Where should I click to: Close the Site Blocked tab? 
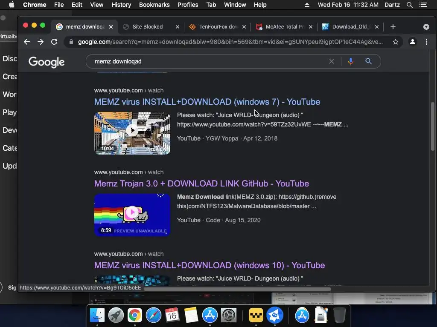pyautogui.click(x=177, y=27)
